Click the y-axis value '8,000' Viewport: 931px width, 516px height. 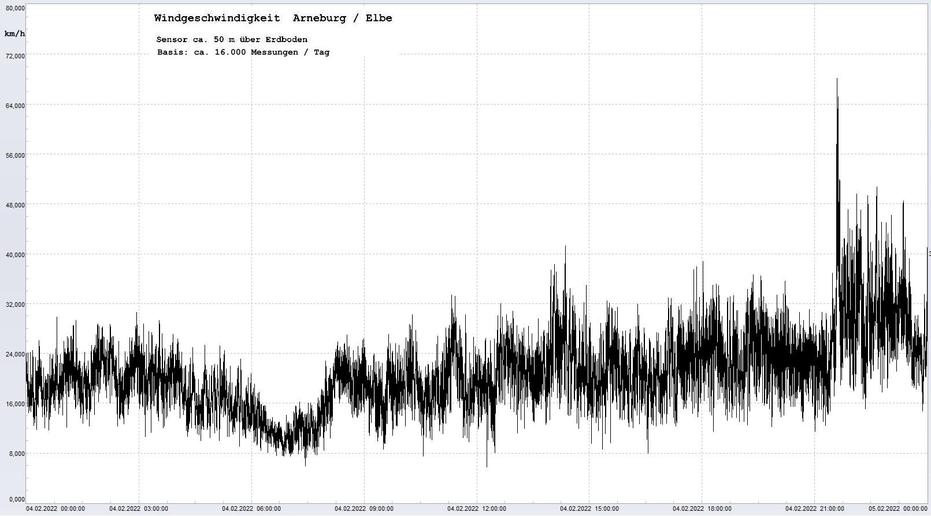pyautogui.click(x=17, y=453)
